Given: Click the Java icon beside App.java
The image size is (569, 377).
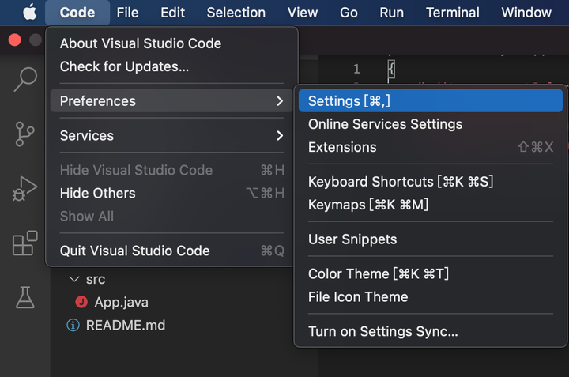Looking at the screenshot, I should (81, 302).
